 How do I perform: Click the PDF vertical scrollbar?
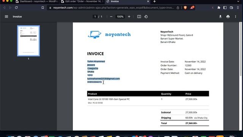coord(240,49)
